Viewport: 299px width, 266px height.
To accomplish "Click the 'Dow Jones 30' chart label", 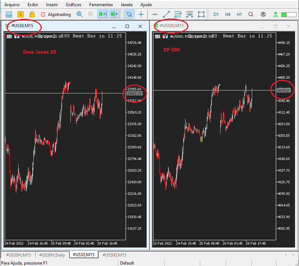I will click(x=40, y=52).
